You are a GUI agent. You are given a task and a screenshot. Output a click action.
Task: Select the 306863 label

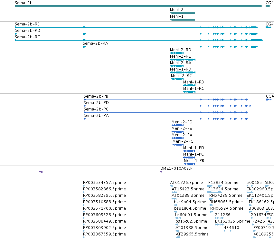pyautogui.click(x=256, y=208)
